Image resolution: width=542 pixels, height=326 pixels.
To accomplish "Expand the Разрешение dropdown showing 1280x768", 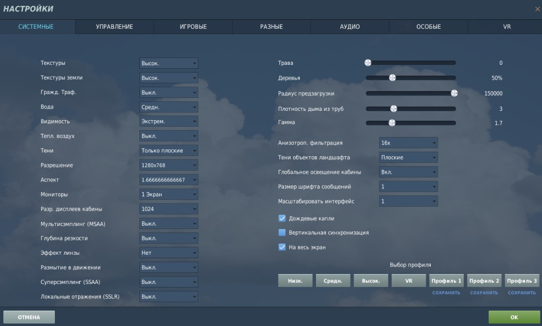I will [169, 165].
